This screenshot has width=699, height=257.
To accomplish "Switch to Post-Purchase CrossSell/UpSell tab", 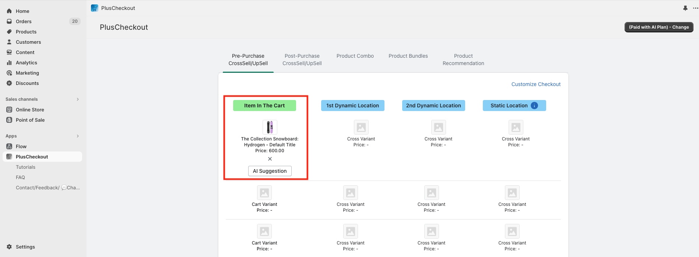I will click(x=302, y=60).
